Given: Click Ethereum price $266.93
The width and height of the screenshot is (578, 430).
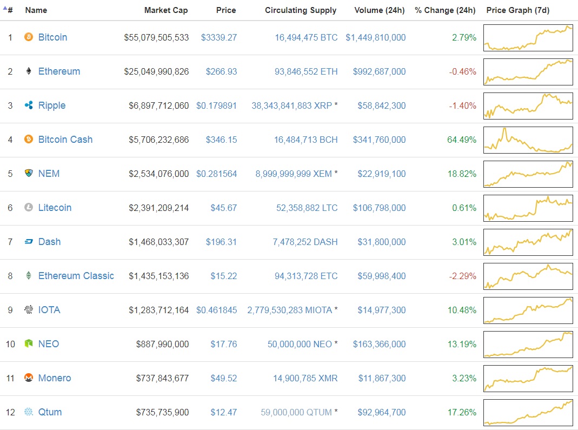Looking at the screenshot, I should (221, 71).
